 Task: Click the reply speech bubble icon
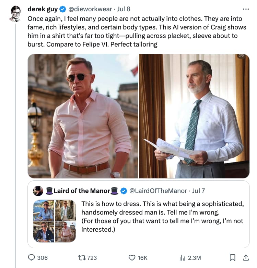coord(31,258)
